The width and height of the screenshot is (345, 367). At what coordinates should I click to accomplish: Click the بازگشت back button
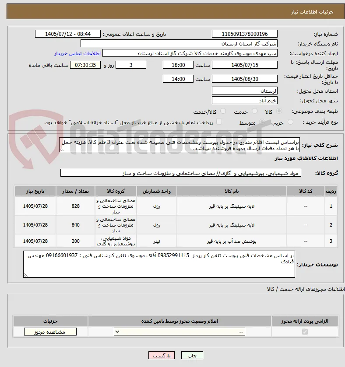click(x=162, y=355)
